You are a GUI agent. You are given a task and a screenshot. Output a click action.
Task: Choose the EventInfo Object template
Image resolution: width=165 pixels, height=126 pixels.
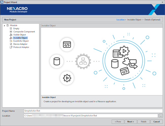pyautogui.click(x=21, y=41)
